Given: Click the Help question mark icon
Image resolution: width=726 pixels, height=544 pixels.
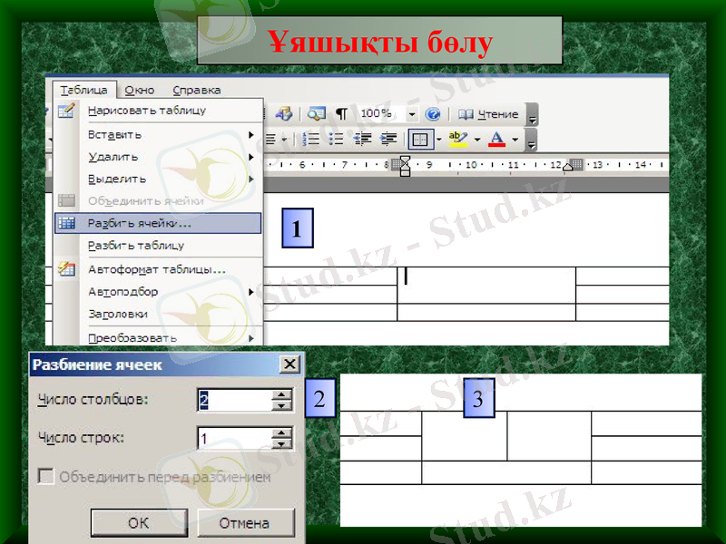Looking at the screenshot, I should [x=434, y=113].
